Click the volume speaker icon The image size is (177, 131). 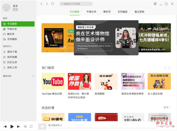click(25, 127)
